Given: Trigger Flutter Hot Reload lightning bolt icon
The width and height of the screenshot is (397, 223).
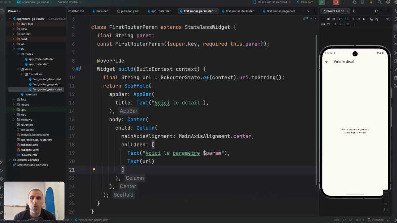Looking at the screenshot, I should click(x=371, y=2).
